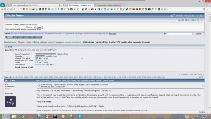Click HELP in the forum menu
Screen dimensions: 211x119
pyautogui.click(x=15, y=37)
